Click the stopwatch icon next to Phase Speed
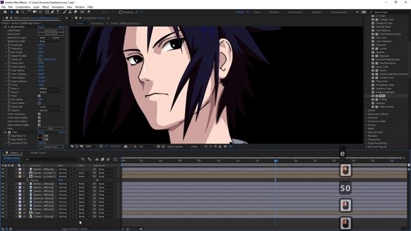The width and height of the screenshot is (411, 231). click(9, 67)
